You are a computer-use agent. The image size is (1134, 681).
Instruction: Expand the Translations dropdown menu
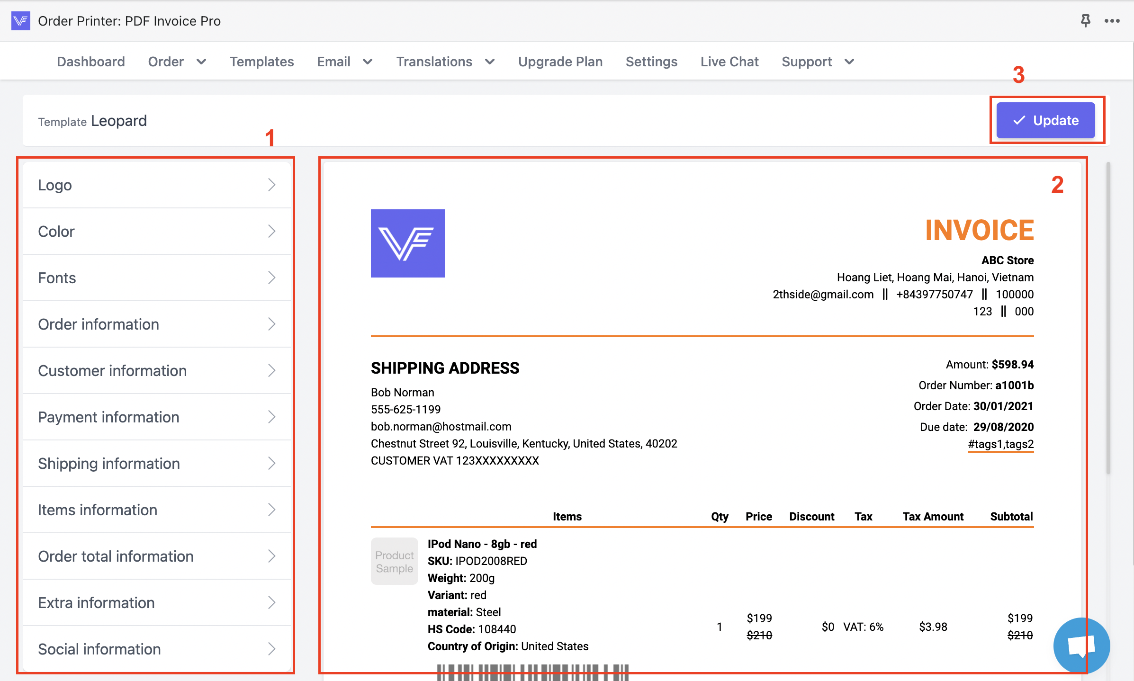tap(445, 62)
